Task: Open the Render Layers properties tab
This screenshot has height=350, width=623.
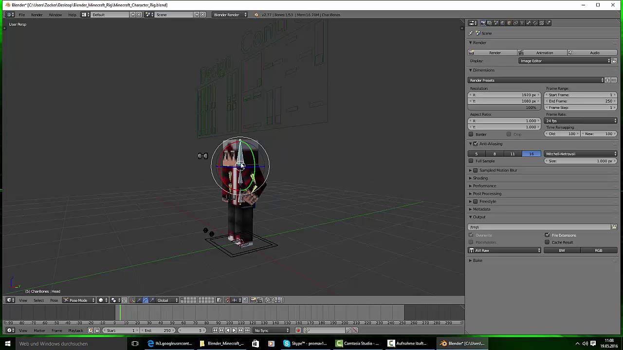Action: tap(490, 23)
